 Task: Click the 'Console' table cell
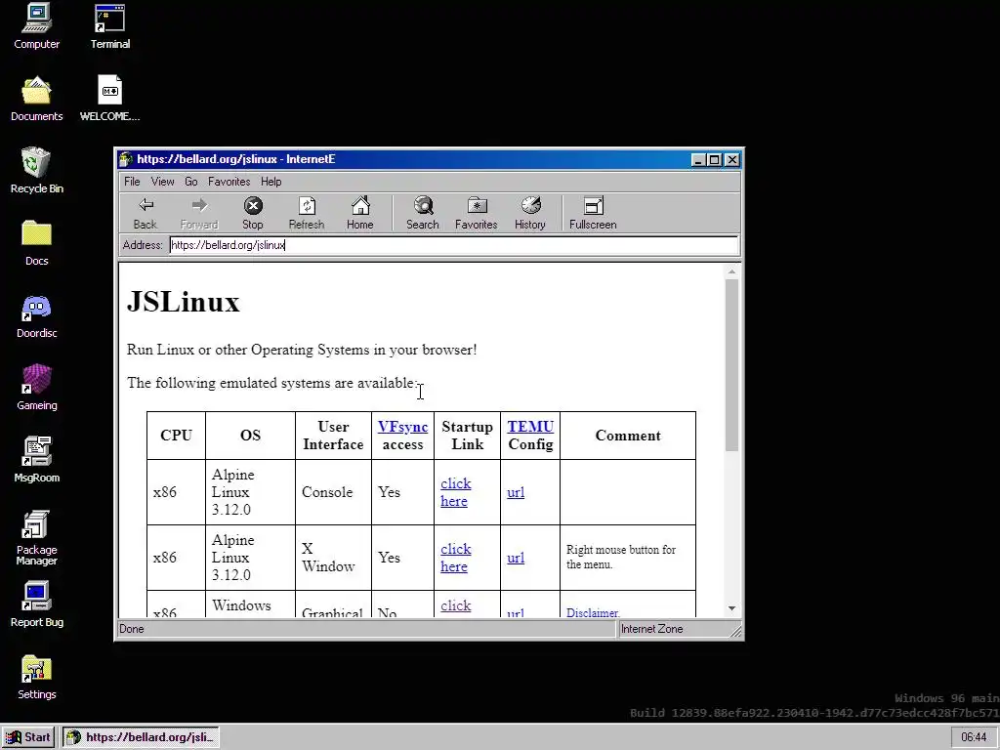[x=333, y=492]
